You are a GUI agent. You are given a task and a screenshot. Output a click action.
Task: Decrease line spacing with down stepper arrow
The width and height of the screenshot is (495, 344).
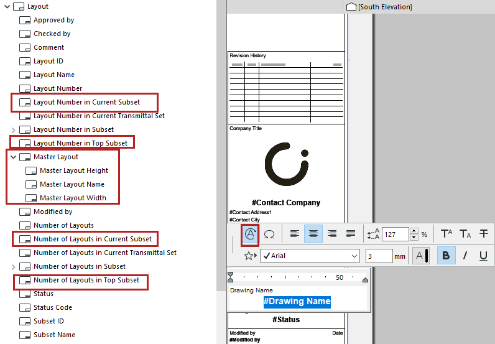click(414, 238)
